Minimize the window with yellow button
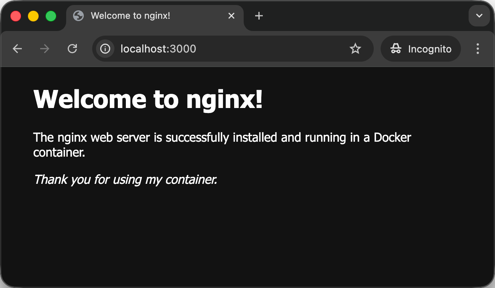 [33, 16]
